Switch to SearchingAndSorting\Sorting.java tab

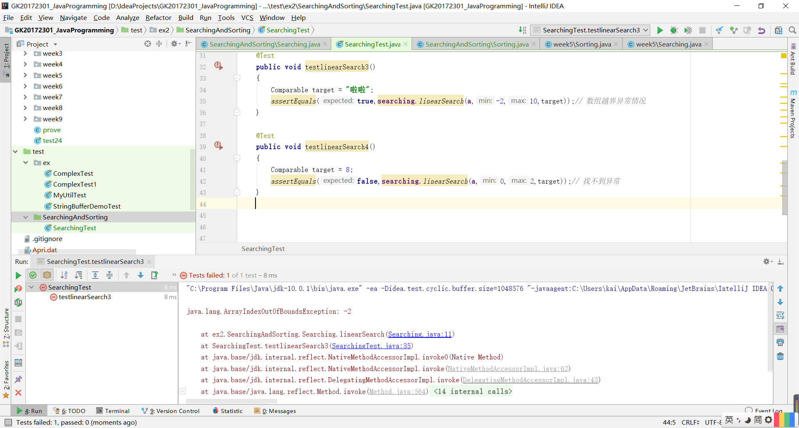pos(476,44)
